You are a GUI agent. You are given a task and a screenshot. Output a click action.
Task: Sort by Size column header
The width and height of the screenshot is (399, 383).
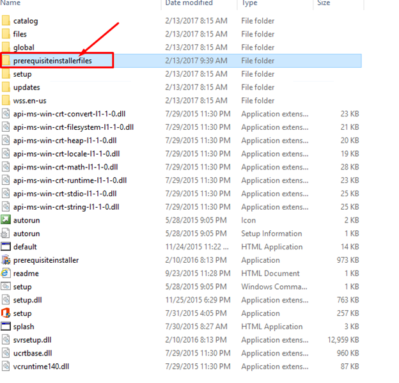pyautogui.click(x=324, y=3)
